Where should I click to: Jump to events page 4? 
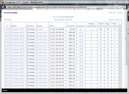pyautogui.click(x=59, y=17)
